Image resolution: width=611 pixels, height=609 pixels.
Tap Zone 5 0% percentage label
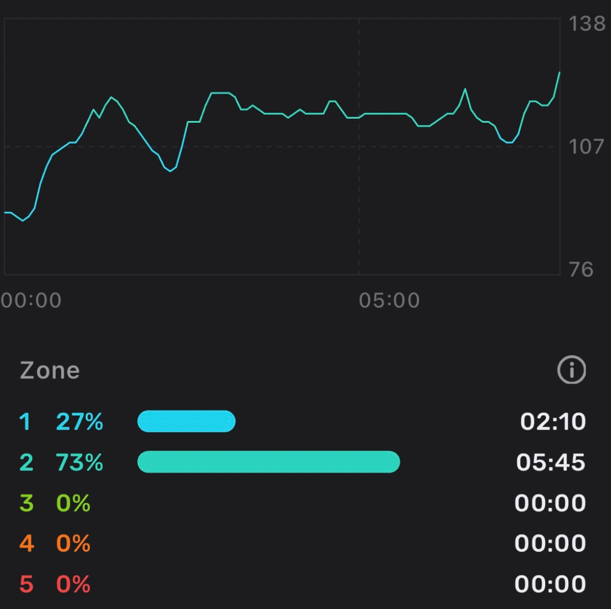tap(73, 584)
